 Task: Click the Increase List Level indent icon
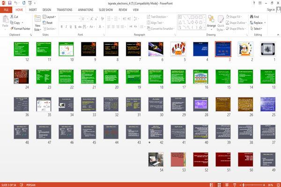pyautogui.click(x=129, y=19)
